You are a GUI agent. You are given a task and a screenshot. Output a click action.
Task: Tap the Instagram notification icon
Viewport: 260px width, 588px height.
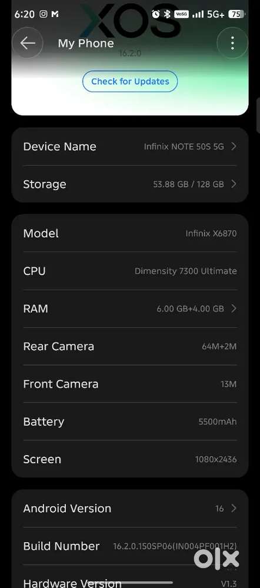[x=44, y=14]
